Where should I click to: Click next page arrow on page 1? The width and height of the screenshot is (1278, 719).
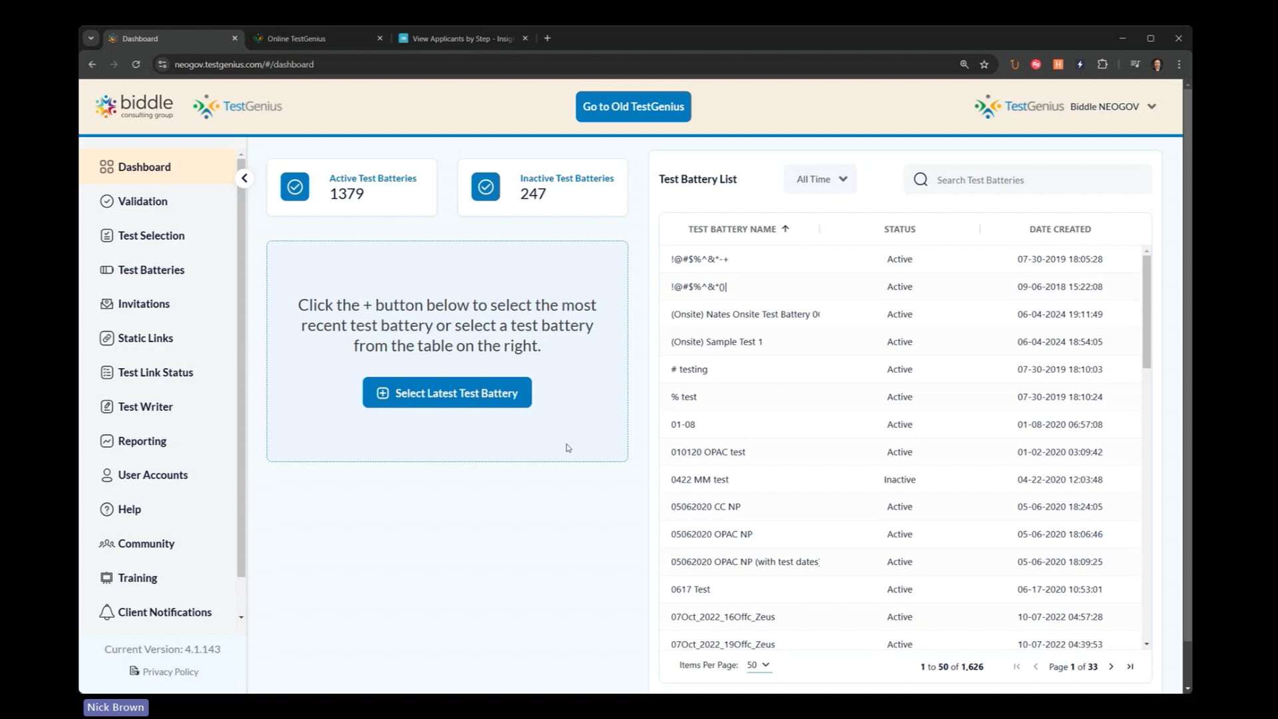tap(1110, 666)
